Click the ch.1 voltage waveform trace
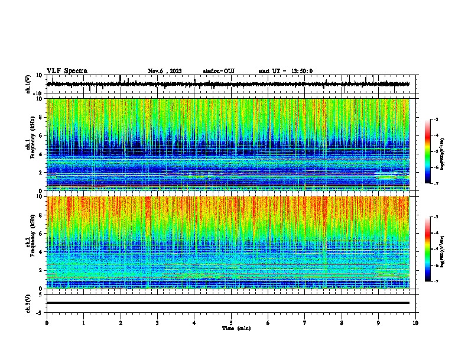 (228, 84)
